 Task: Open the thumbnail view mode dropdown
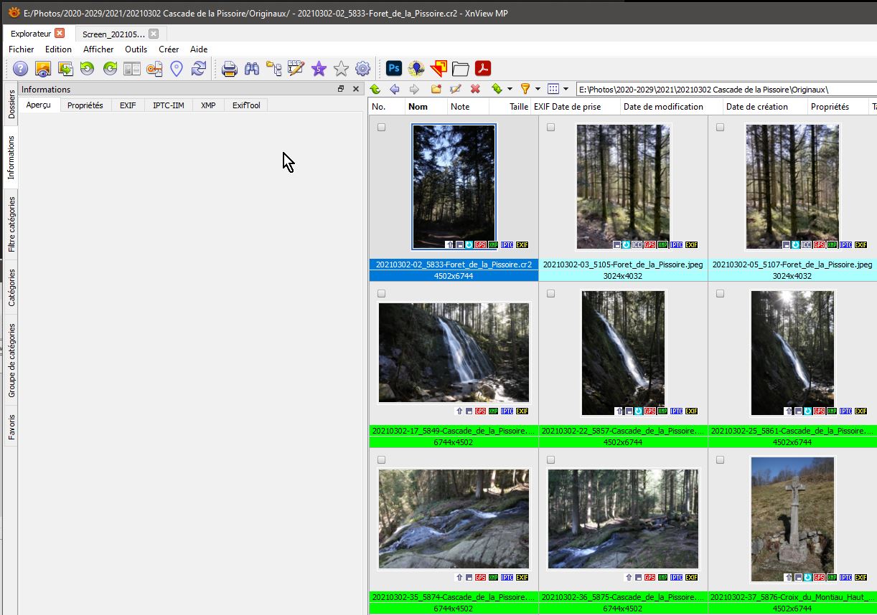[566, 90]
